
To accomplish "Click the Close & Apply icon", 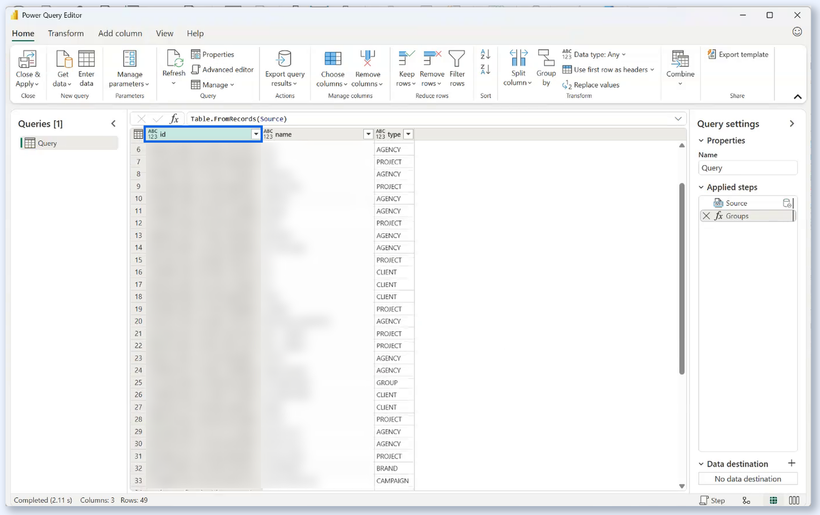I will (27, 59).
